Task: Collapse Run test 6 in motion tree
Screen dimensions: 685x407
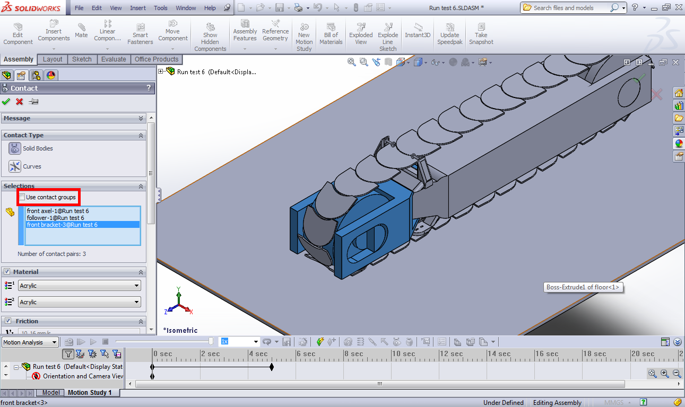Action: pyautogui.click(x=16, y=367)
